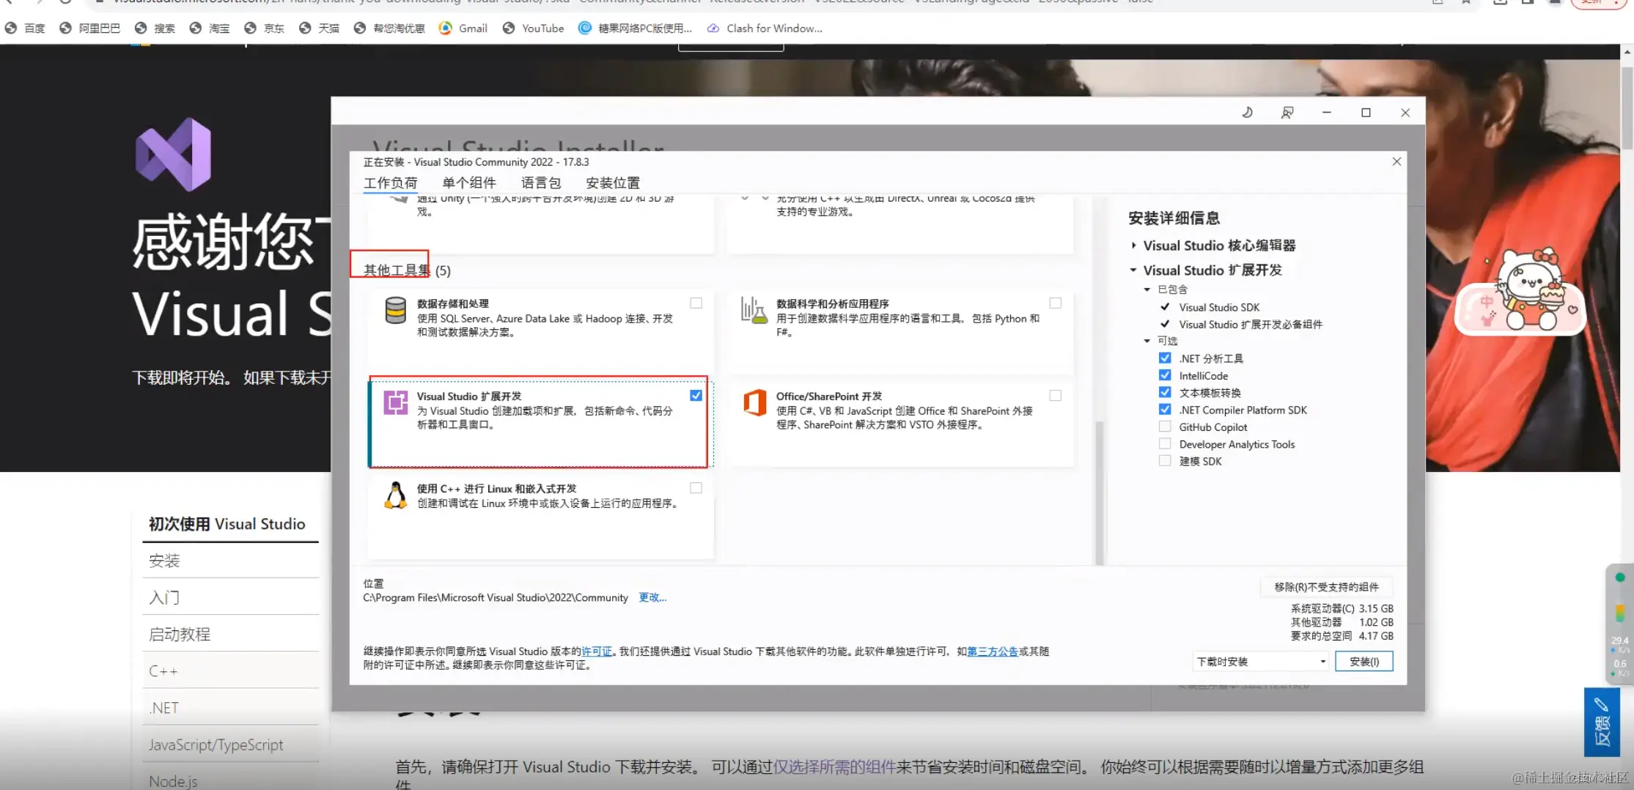Viewport: 1634px width, 790px height.
Task: Click the Office/SharePoint orange logo icon
Action: (x=754, y=402)
